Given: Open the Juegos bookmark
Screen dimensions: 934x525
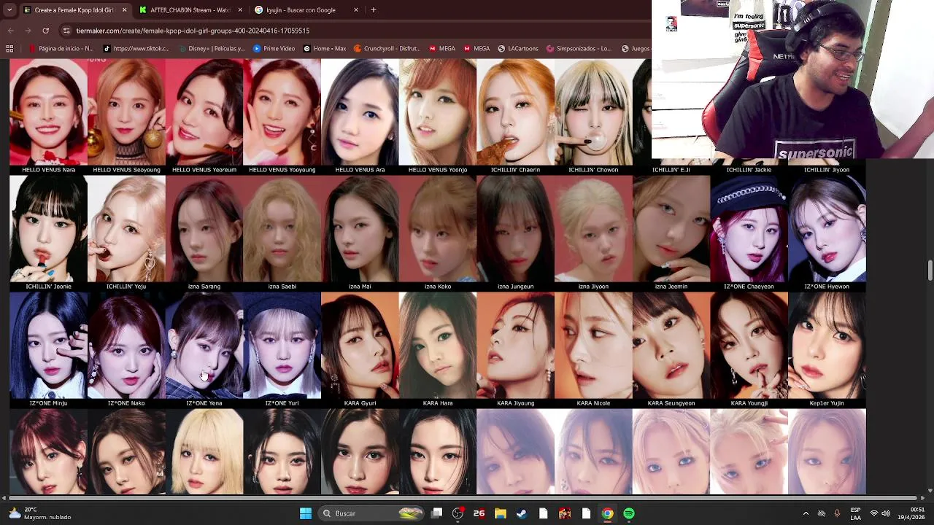Looking at the screenshot, I should tap(636, 49).
